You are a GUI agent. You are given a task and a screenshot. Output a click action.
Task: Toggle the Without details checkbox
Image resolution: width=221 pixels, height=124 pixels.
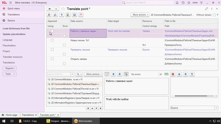click(214, 15)
